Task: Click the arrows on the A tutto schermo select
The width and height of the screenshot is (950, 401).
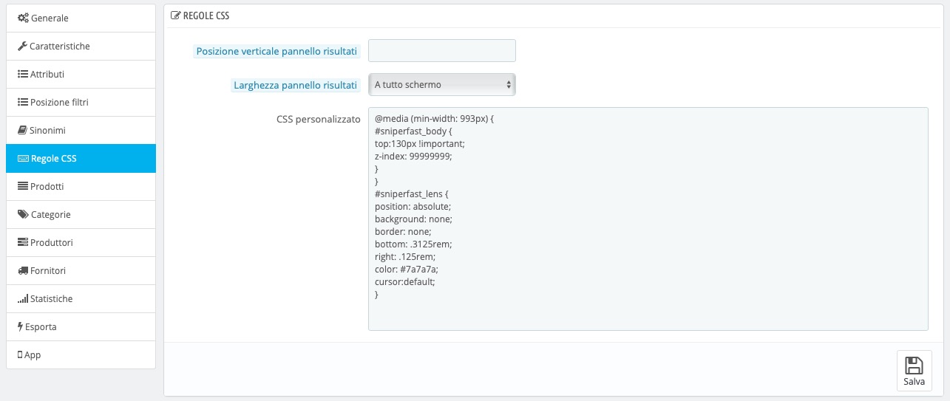Action: coord(509,85)
